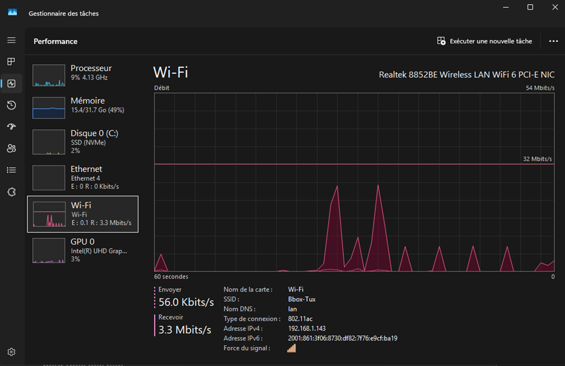Open the Services page icon
Screen dimensions: 565x366
click(x=11, y=192)
